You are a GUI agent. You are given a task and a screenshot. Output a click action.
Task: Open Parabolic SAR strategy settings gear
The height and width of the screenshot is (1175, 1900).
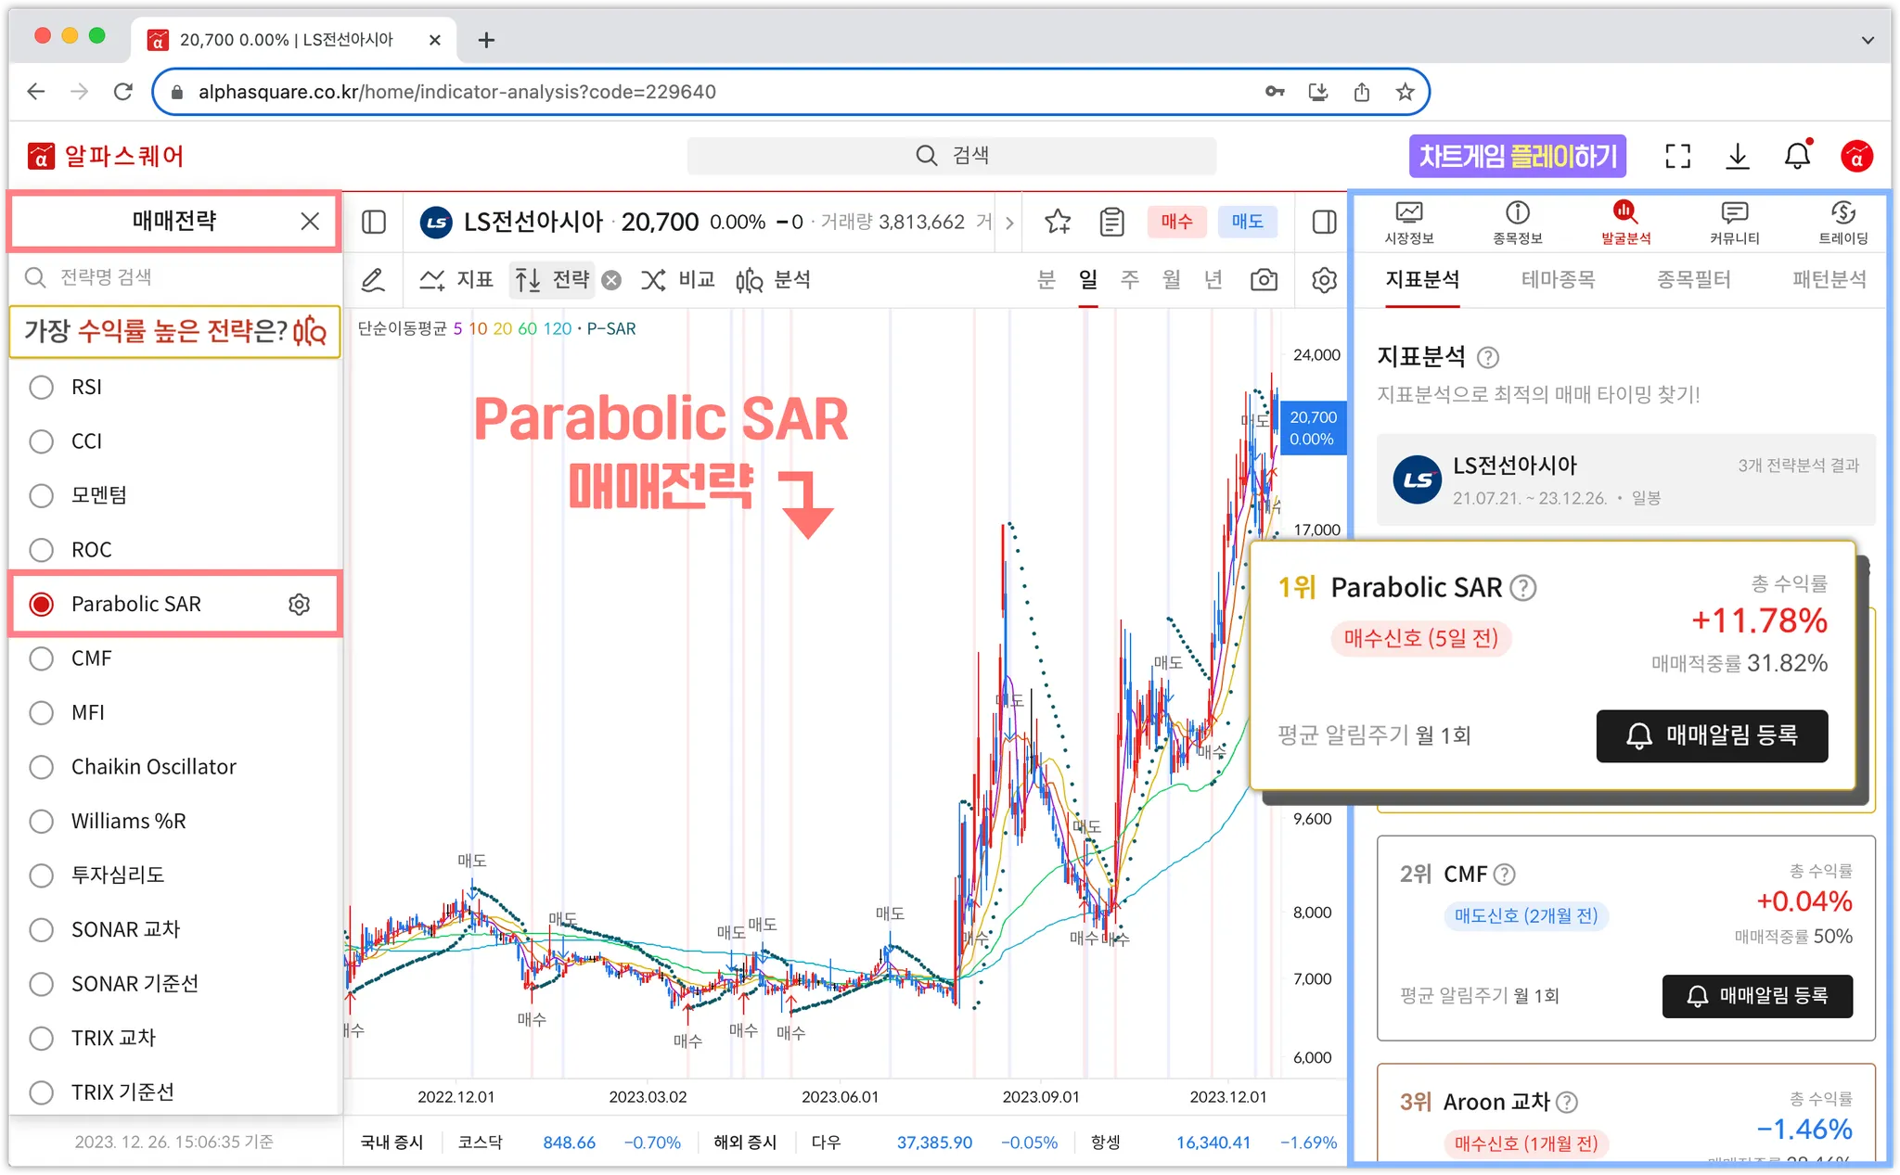click(x=299, y=605)
